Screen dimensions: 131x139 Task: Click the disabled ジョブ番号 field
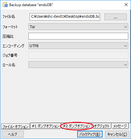coord(78,55)
